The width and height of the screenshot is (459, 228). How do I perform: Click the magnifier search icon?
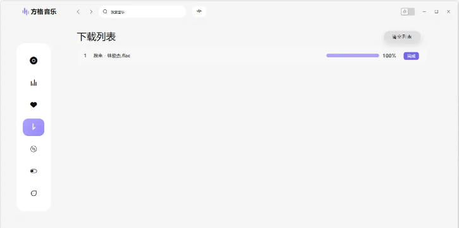click(x=105, y=12)
